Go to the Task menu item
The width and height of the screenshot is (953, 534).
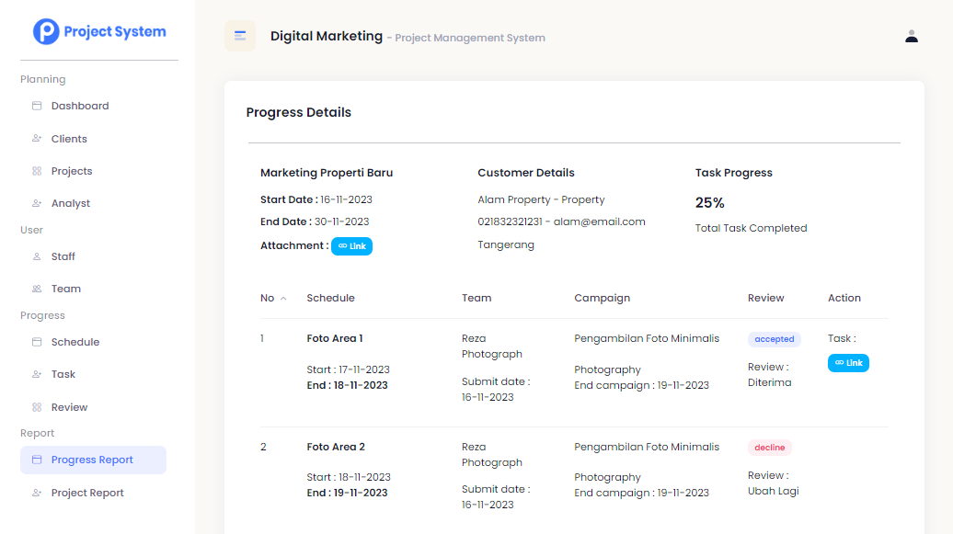pyautogui.click(x=63, y=374)
